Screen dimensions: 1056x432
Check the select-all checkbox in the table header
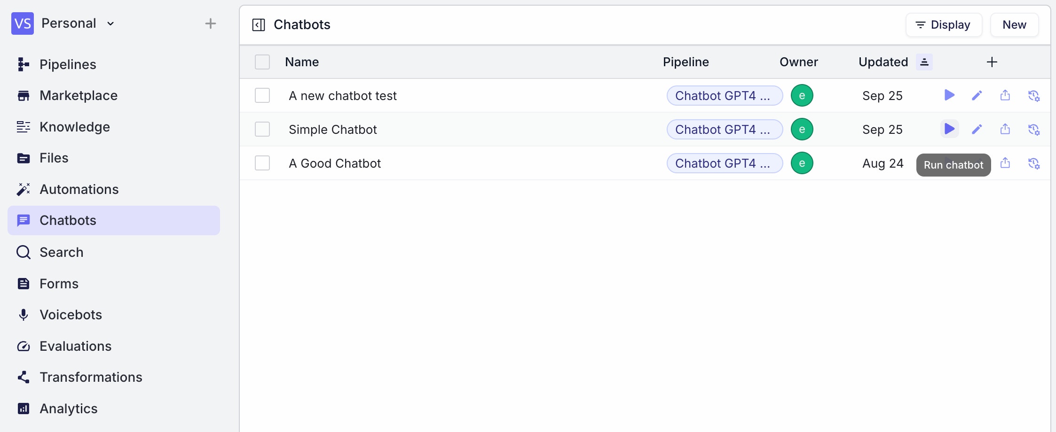pyautogui.click(x=262, y=62)
